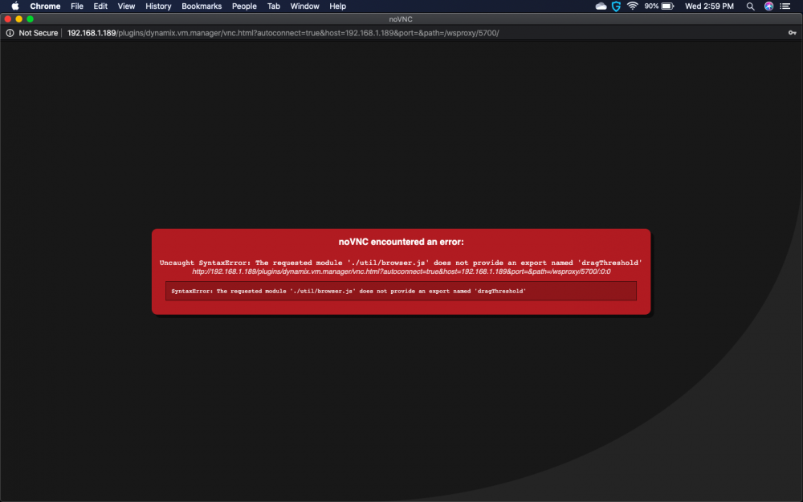Click the site info icon beside Not Secure

[x=10, y=33]
